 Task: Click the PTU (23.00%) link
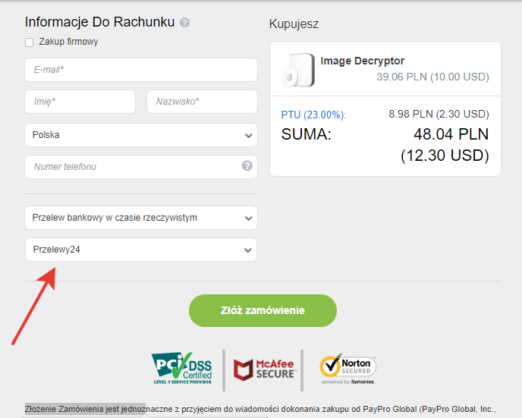click(313, 115)
